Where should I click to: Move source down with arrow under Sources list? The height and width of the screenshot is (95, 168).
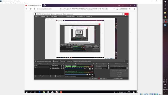[60, 76]
